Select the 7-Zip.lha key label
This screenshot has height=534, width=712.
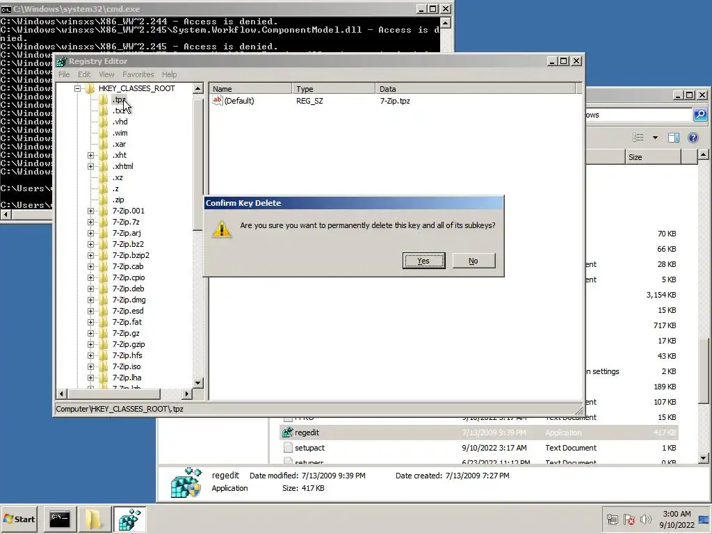127,378
